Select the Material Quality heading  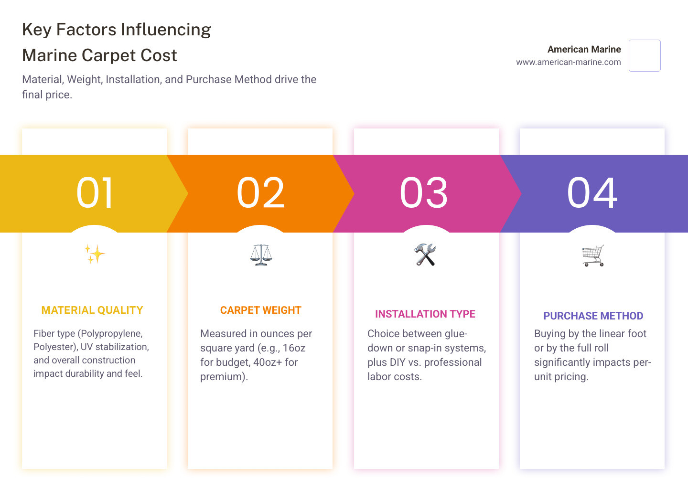[92, 310]
